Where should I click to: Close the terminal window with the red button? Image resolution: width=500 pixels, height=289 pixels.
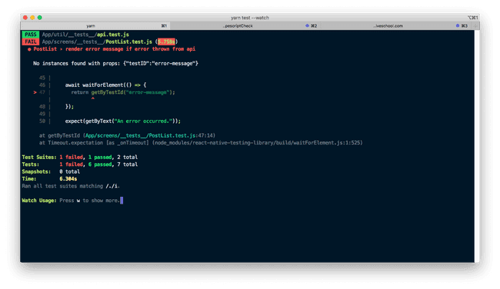coord(25,18)
